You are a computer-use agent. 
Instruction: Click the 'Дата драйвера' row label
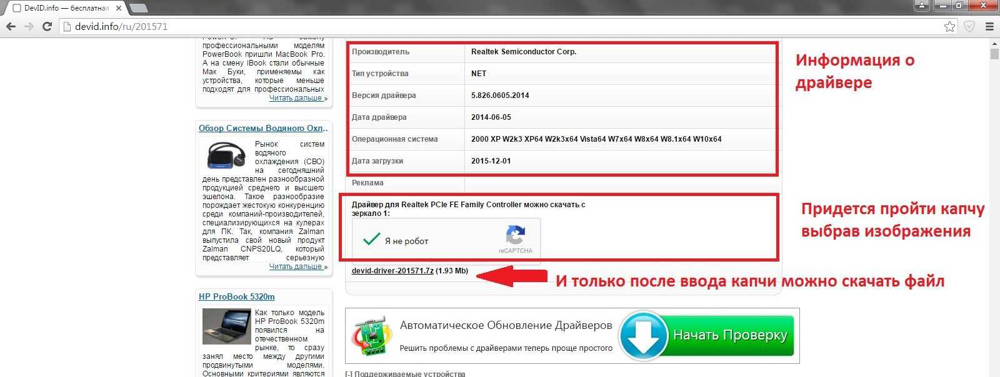click(x=379, y=117)
